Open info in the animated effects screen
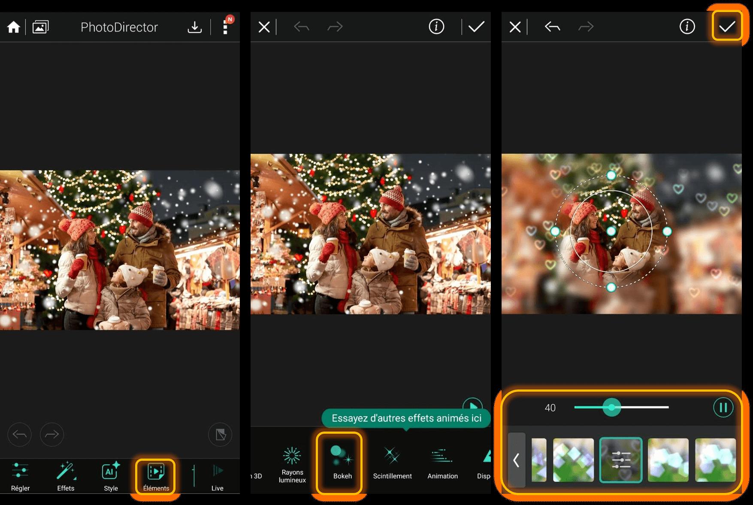The width and height of the screenshot is (753, 505). pos(436,27)
